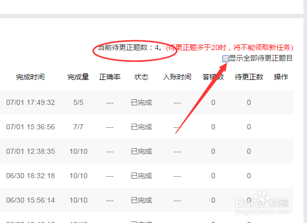Click the 完成量 column header
307x223 pixels.
point(78,77)
